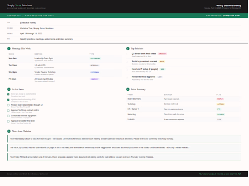
Task: Click the 'Weekly Executive Briefing' header title
Action: pos(228,6)
